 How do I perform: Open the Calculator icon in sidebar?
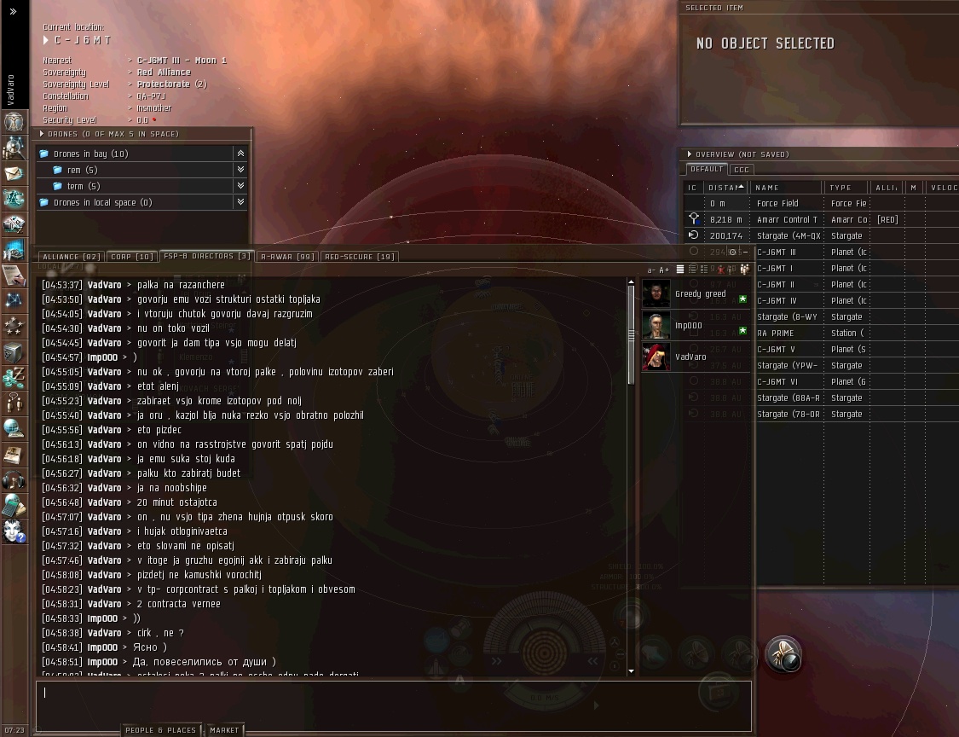click(14, 505)
